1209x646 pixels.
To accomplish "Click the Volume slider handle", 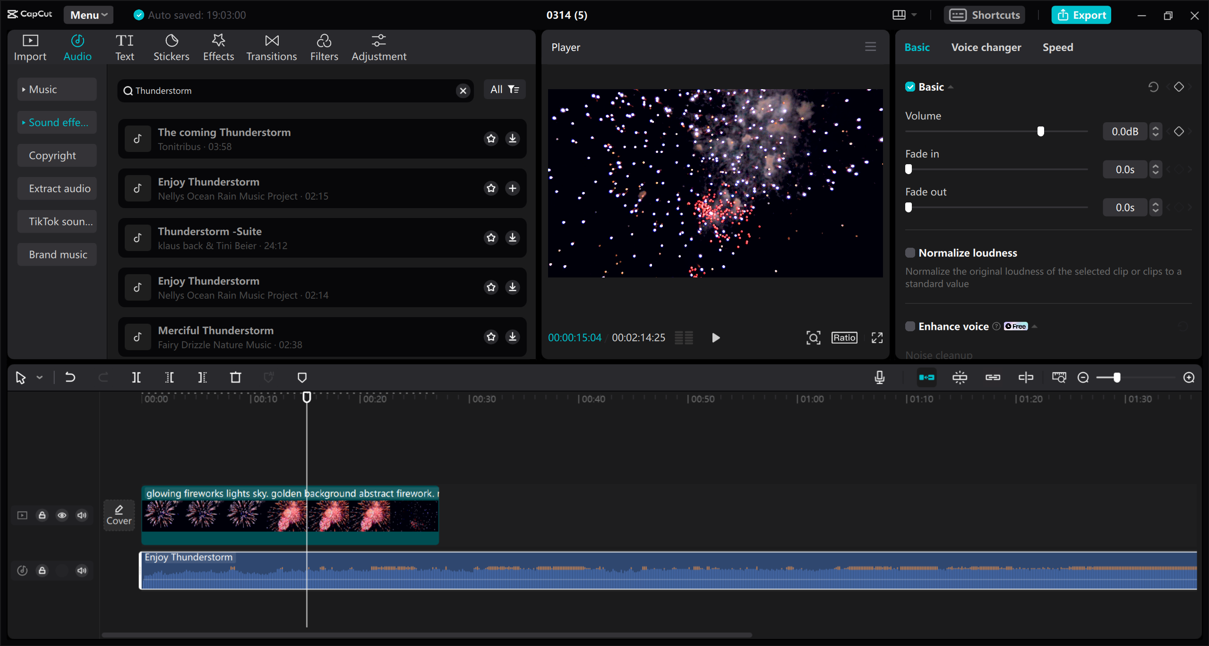I will (x=1040, y=131).
